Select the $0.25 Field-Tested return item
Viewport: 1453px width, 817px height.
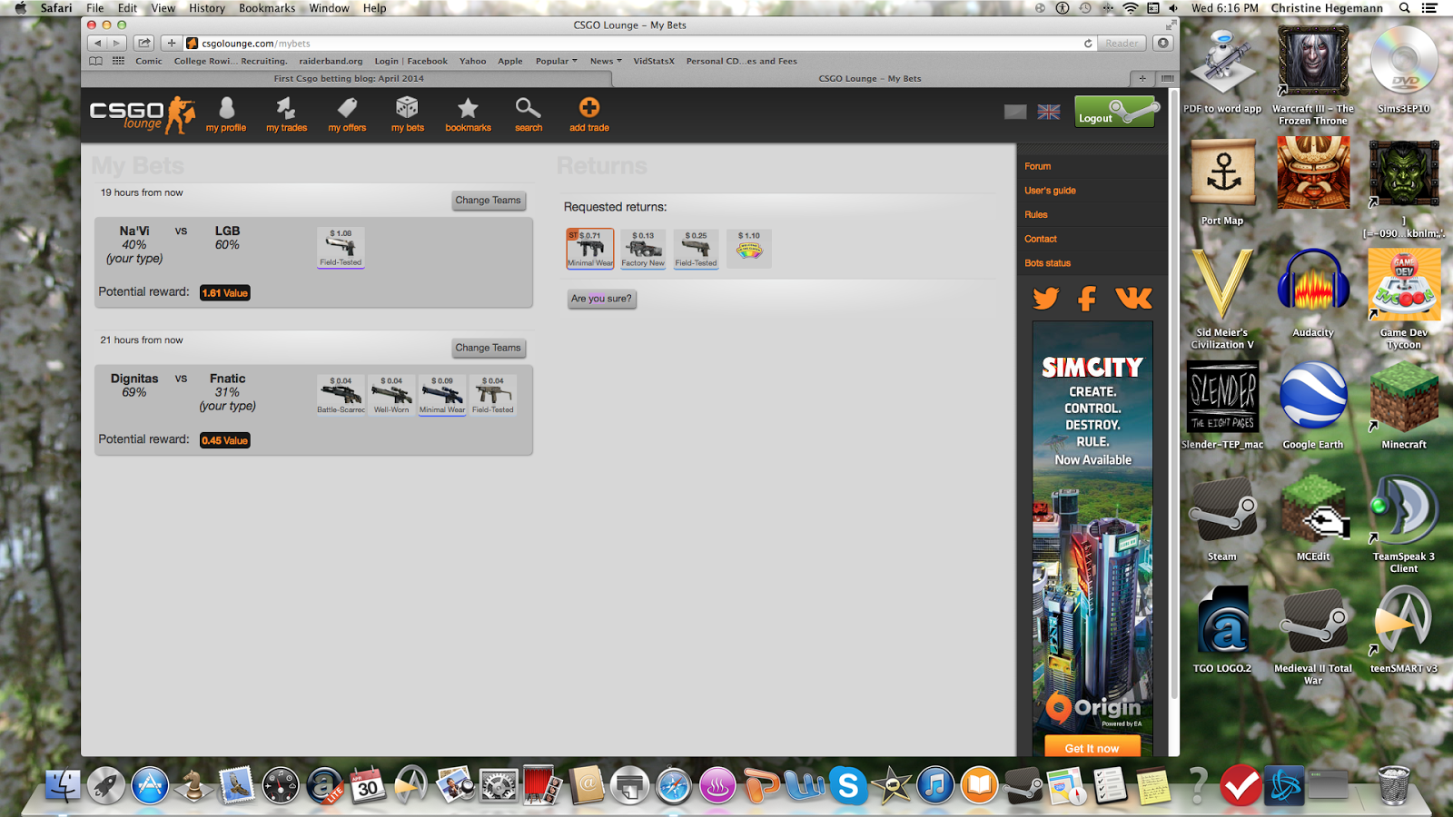click(696, 249)
